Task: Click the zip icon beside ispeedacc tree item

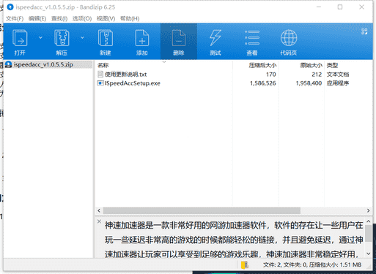Action: tap(9, 64)
